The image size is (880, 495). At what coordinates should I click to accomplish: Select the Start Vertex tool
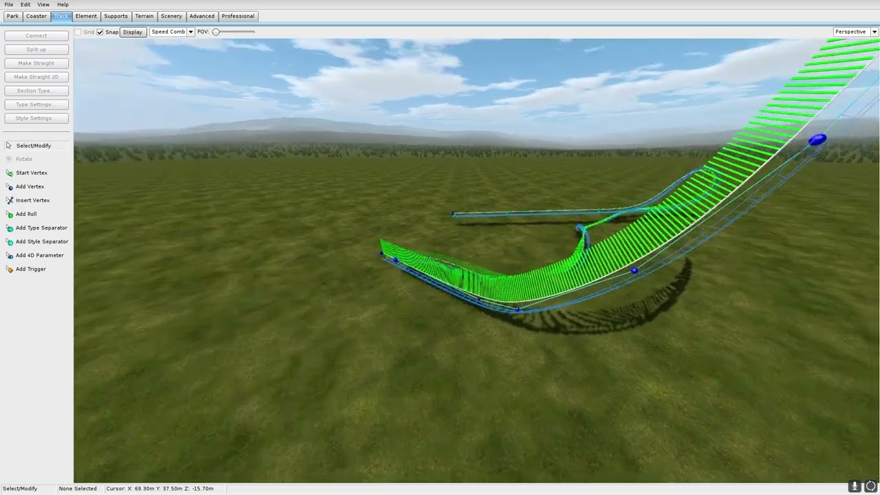(31, 173)
